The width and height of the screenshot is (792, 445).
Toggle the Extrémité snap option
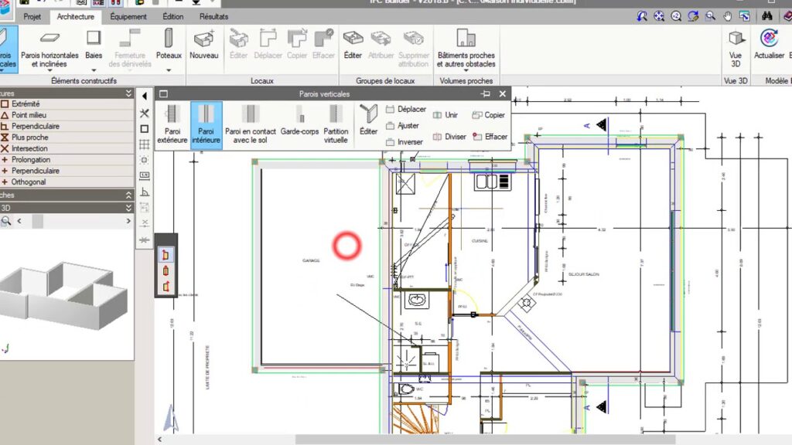(26, 104)
